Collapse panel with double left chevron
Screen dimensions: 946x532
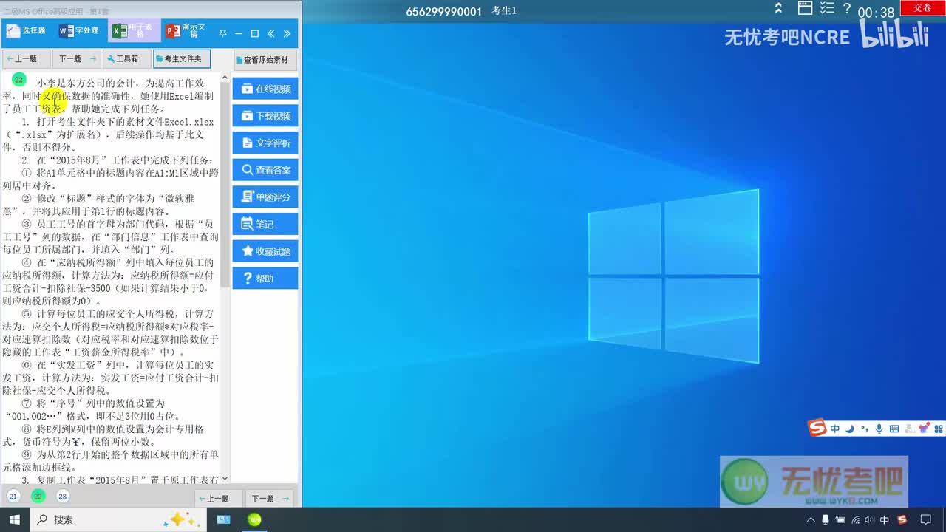271,33
